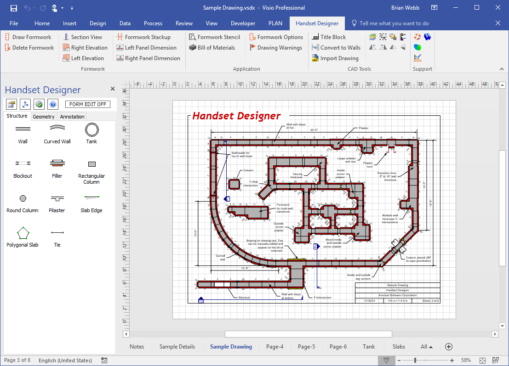This screenshot has height=366, width=509.
Task: Go to the Sample Details page tab
Action: [x=177, y=347]
